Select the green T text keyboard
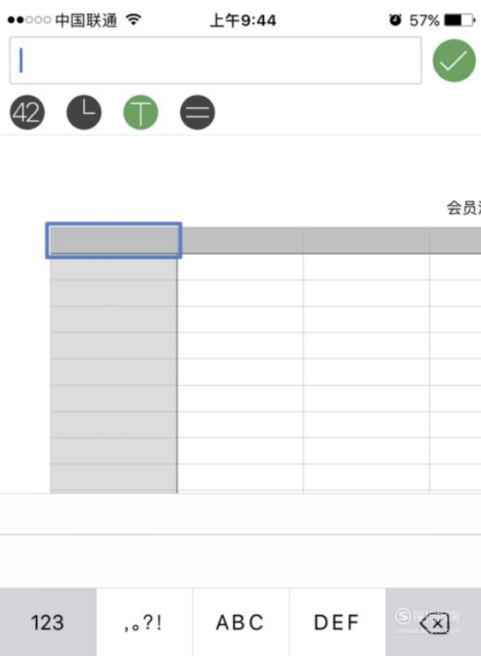This screenshot has width=481, height=656. tap(141, 112)
